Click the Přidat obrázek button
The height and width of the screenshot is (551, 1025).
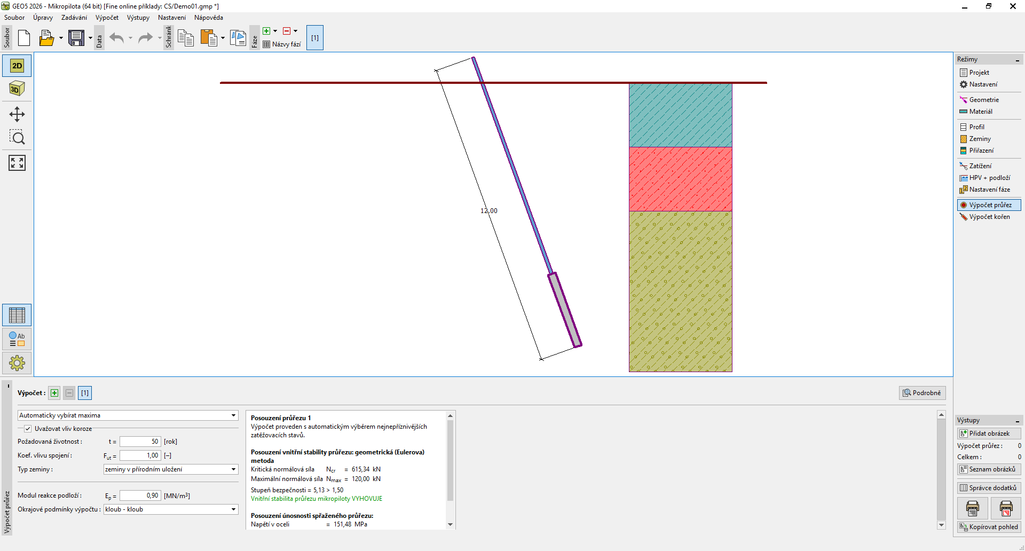[x=989, y=434]
